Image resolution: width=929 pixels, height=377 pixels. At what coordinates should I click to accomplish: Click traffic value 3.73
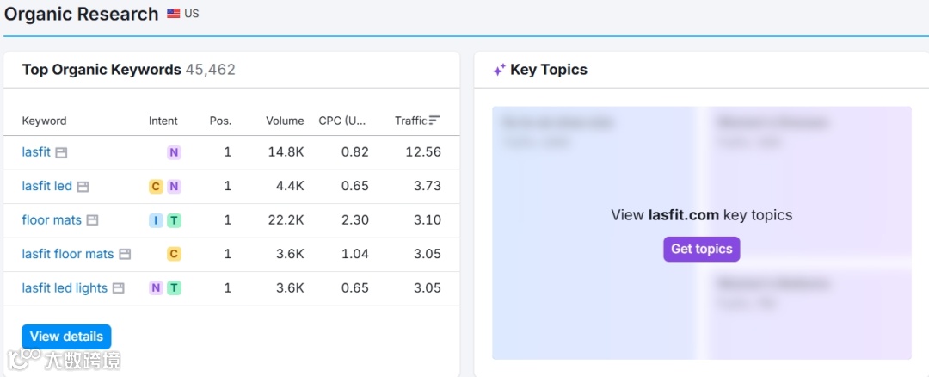point(428,186)
